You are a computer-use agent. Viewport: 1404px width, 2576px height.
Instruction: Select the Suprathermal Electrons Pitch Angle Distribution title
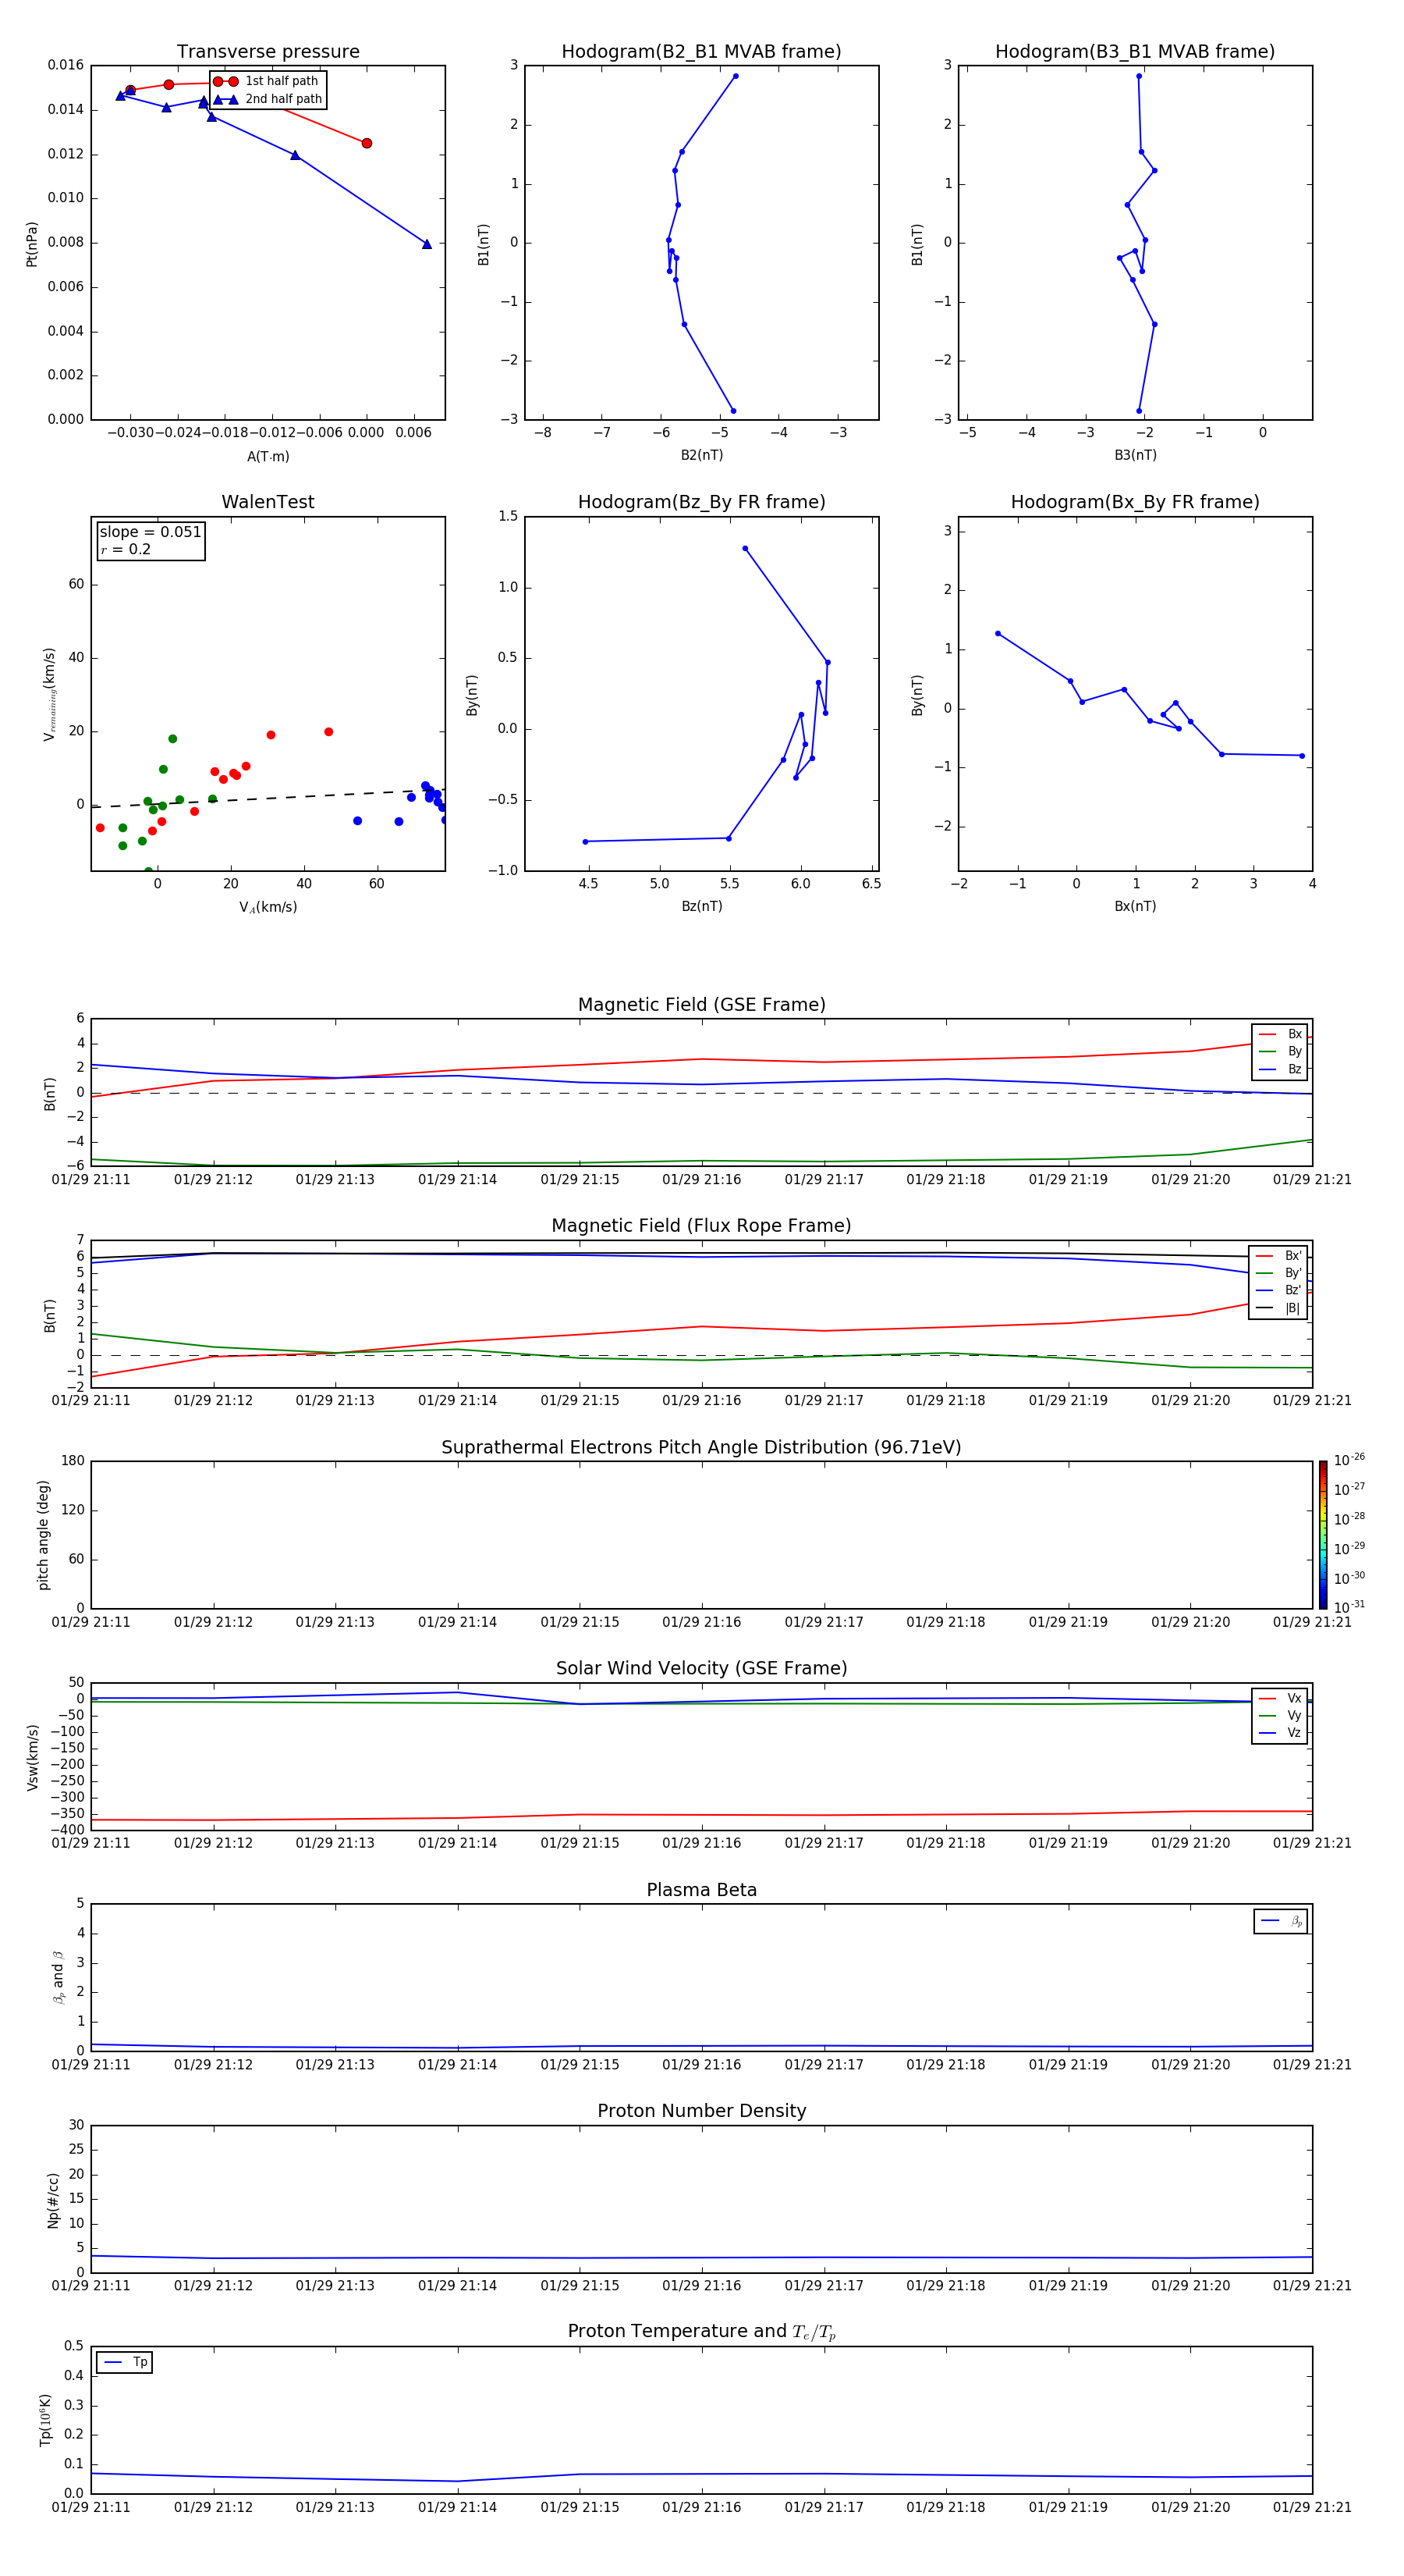[x=701, y=1448]
